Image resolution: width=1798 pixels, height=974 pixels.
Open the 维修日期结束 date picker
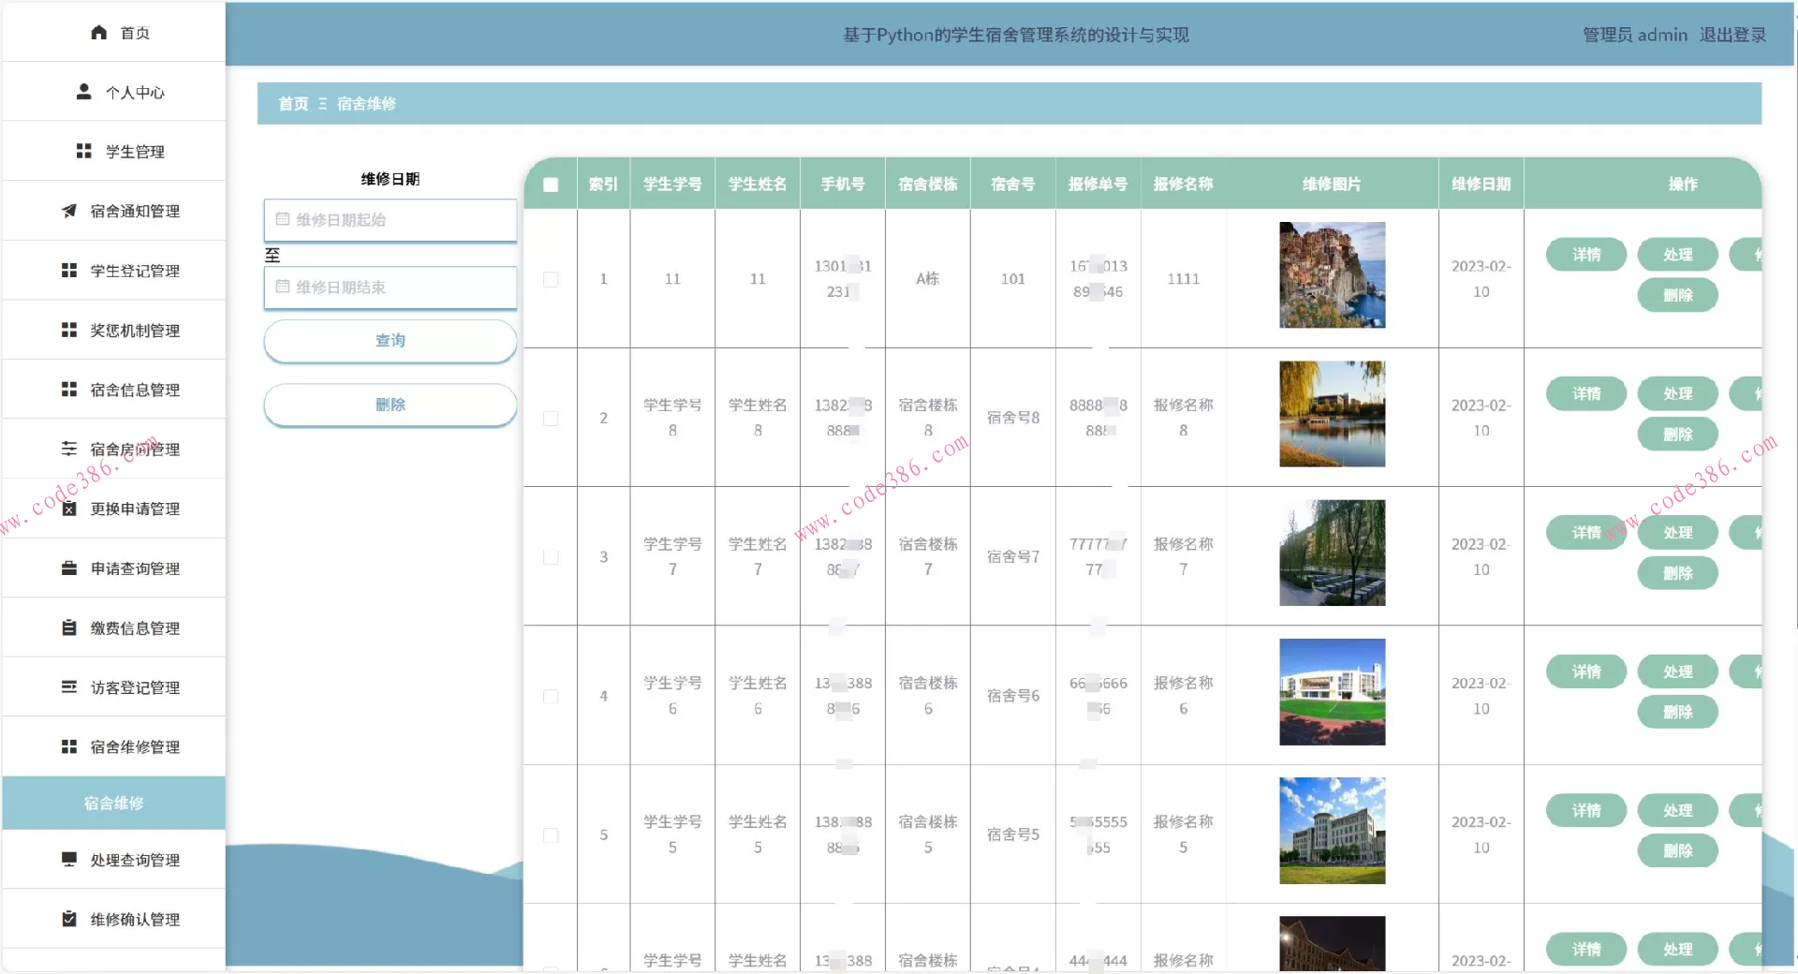[391, 288]
